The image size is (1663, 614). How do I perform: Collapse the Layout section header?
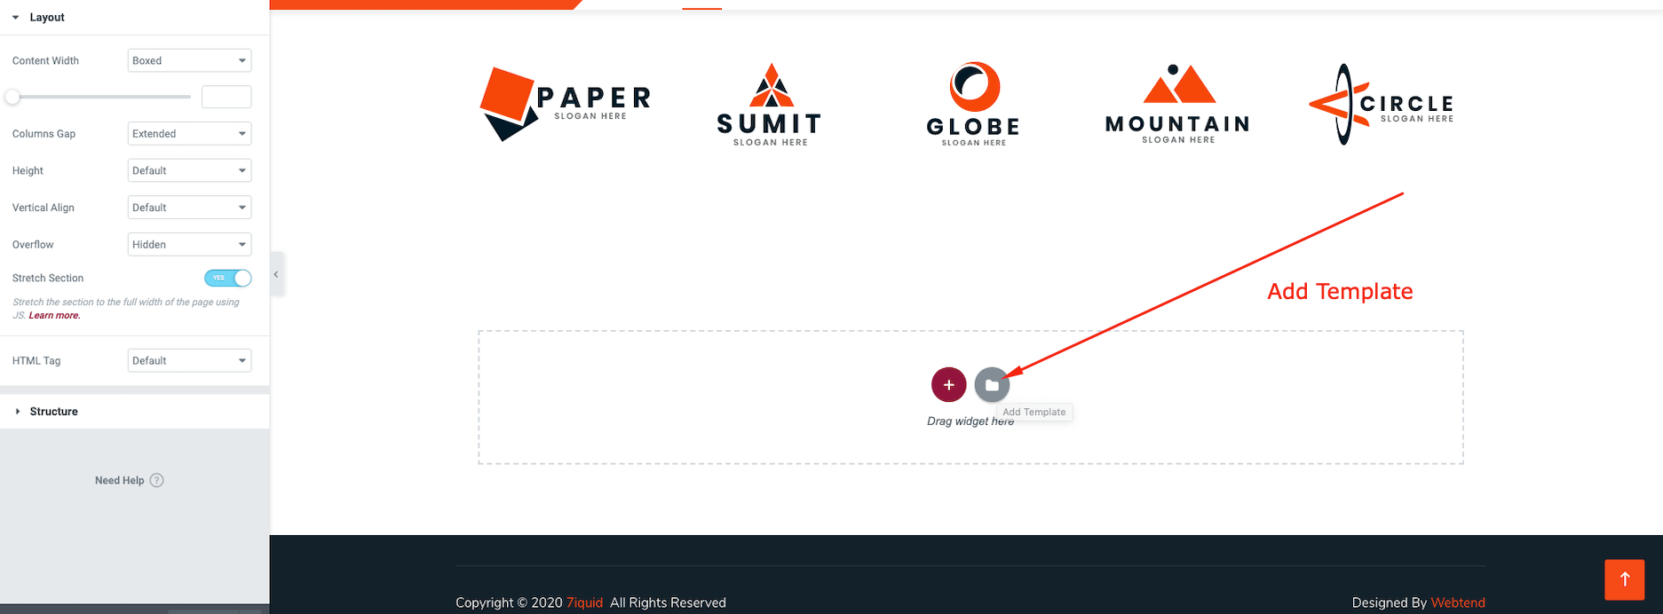pyautogui.click(x=46, y=17)
